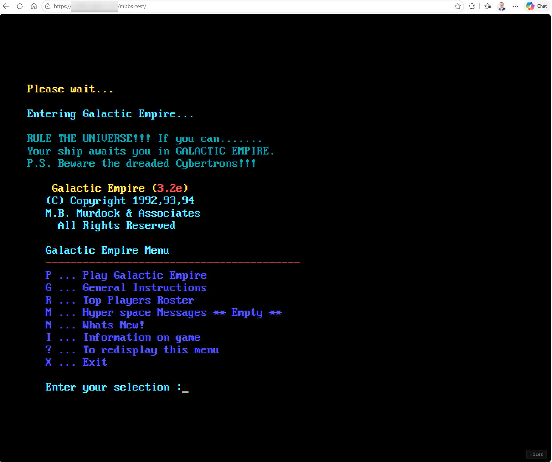552x462 pixels.
Task: Open Copilot Chat sidebar
Action: (x=536, y=6)
